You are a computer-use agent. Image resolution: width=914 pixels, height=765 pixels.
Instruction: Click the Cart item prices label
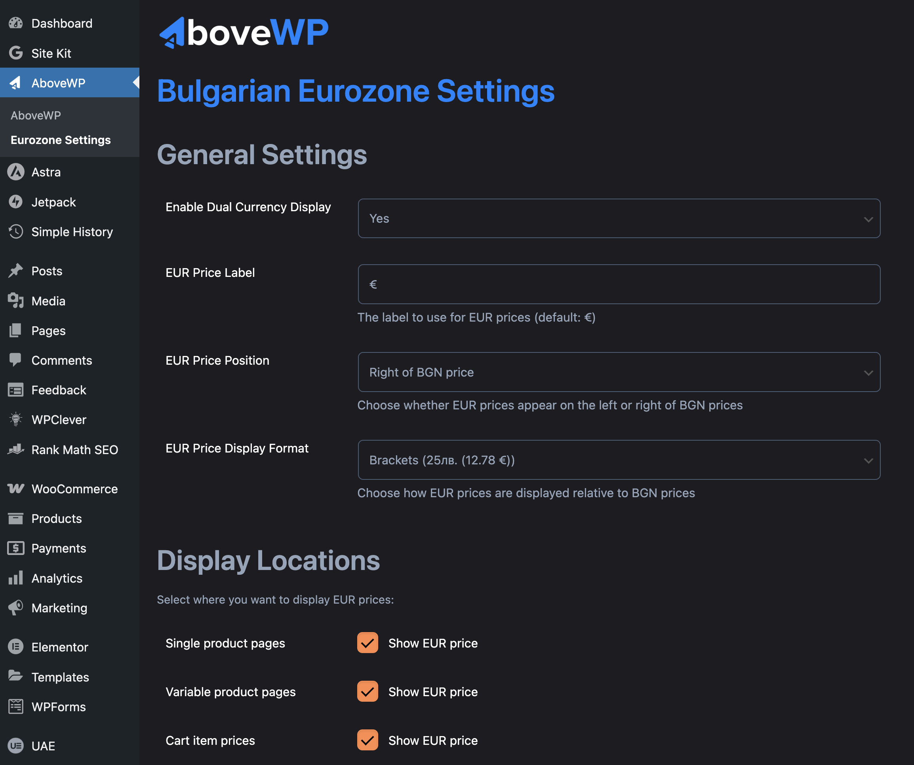click(210, 740)
